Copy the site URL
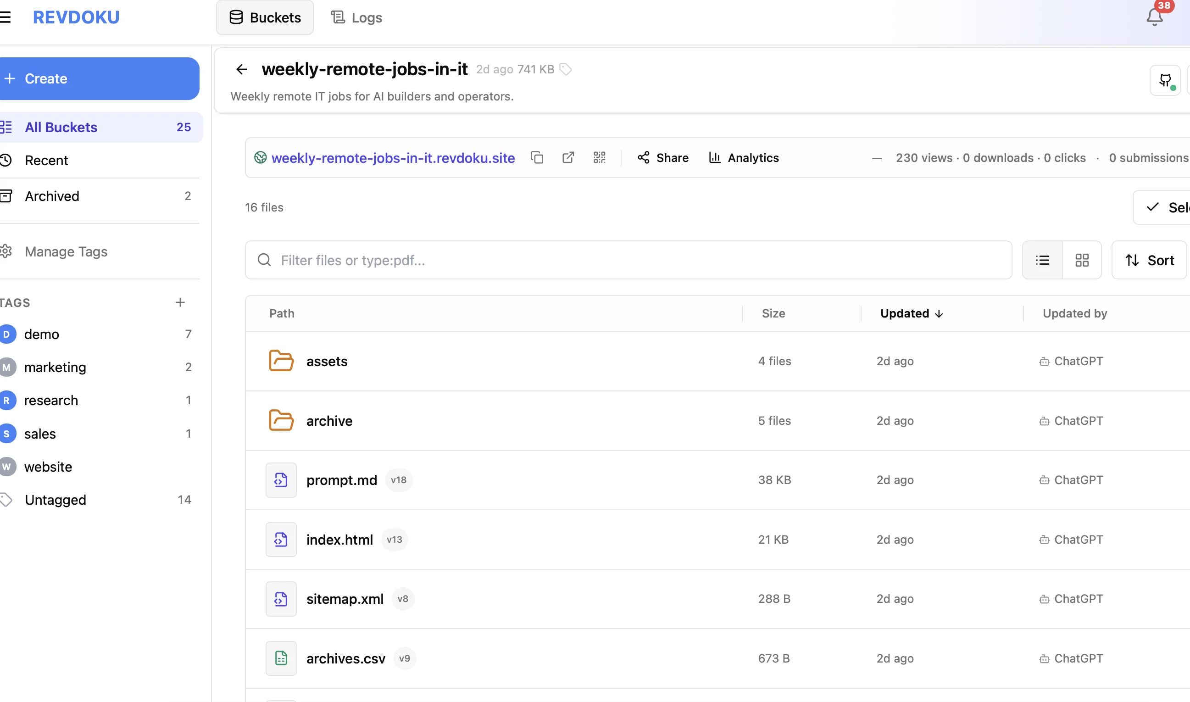 (x=537, y=157)
